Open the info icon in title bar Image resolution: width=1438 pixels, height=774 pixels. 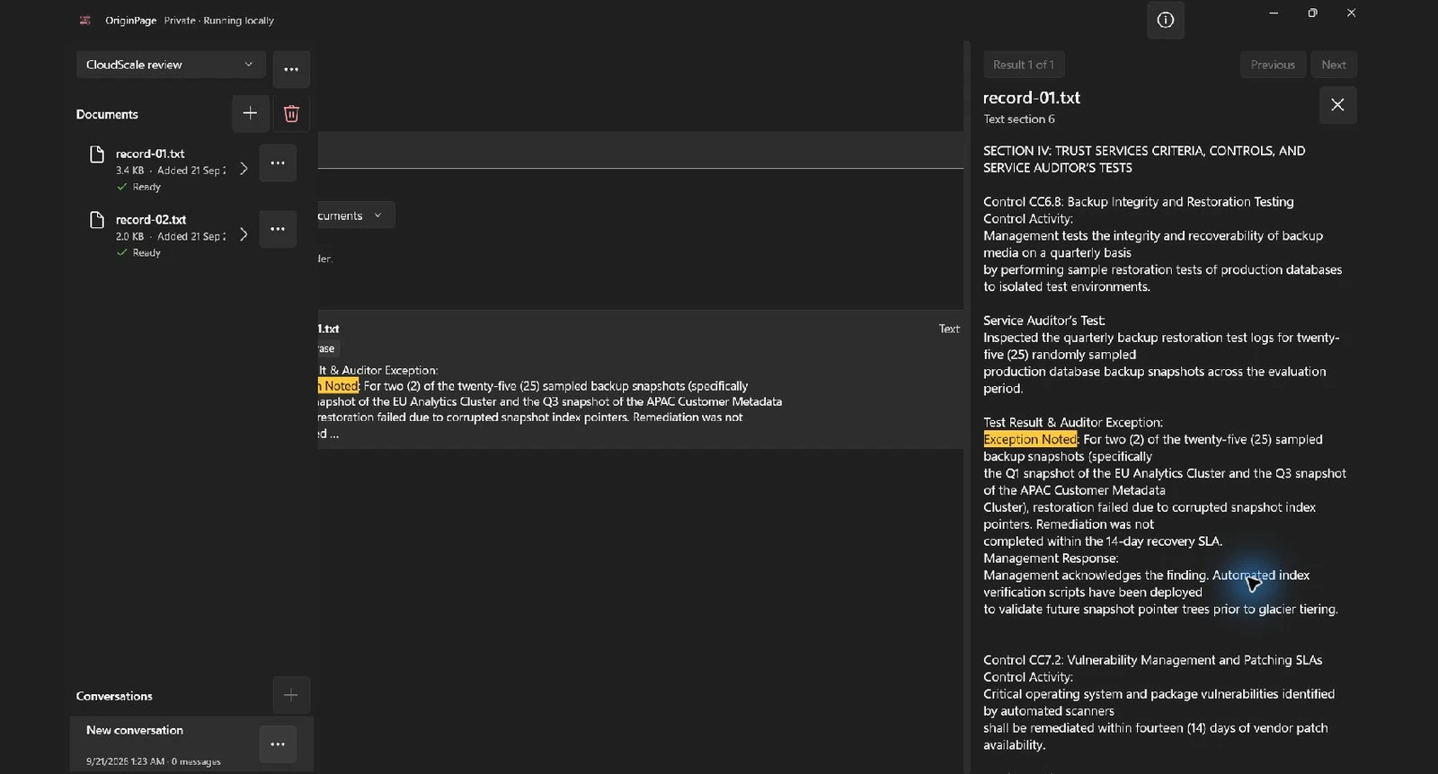[x=1165, y=20]
